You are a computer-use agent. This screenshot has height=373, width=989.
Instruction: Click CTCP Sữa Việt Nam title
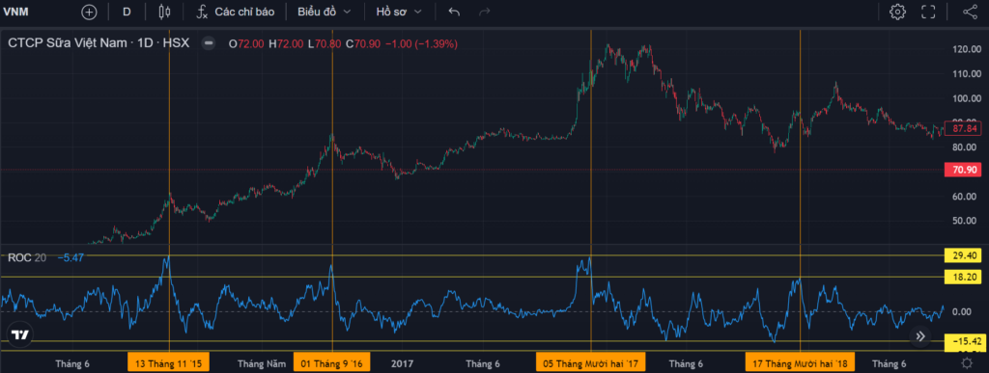[69, 43]
